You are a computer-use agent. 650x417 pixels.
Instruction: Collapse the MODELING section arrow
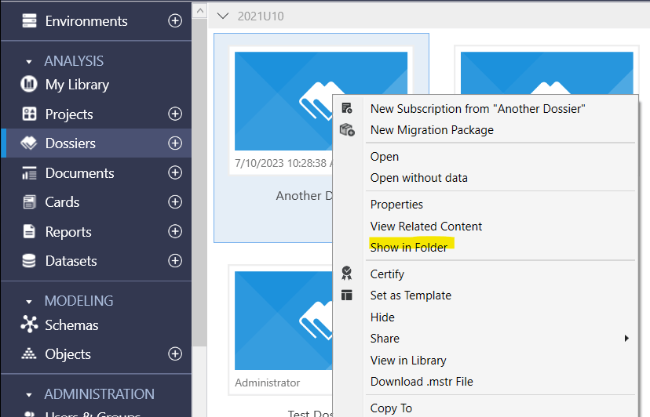pos(29,301)
